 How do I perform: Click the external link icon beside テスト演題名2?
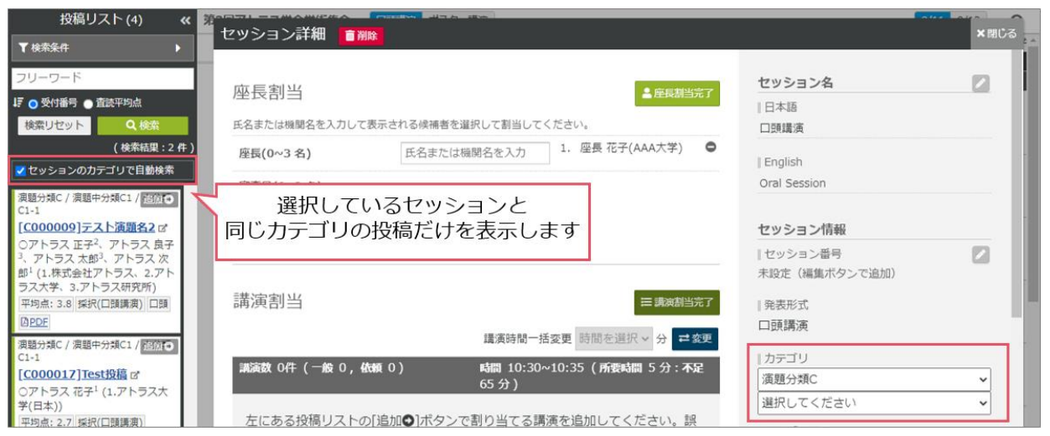[x=163, y=228]
